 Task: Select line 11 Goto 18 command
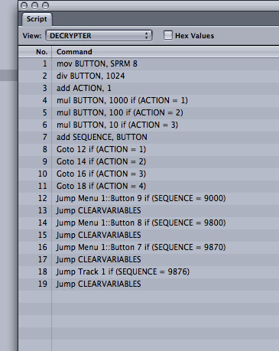(x=149, y=186)
